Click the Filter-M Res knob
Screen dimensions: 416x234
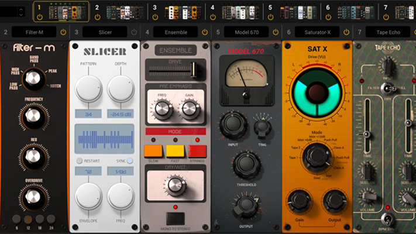pos(33,157)
